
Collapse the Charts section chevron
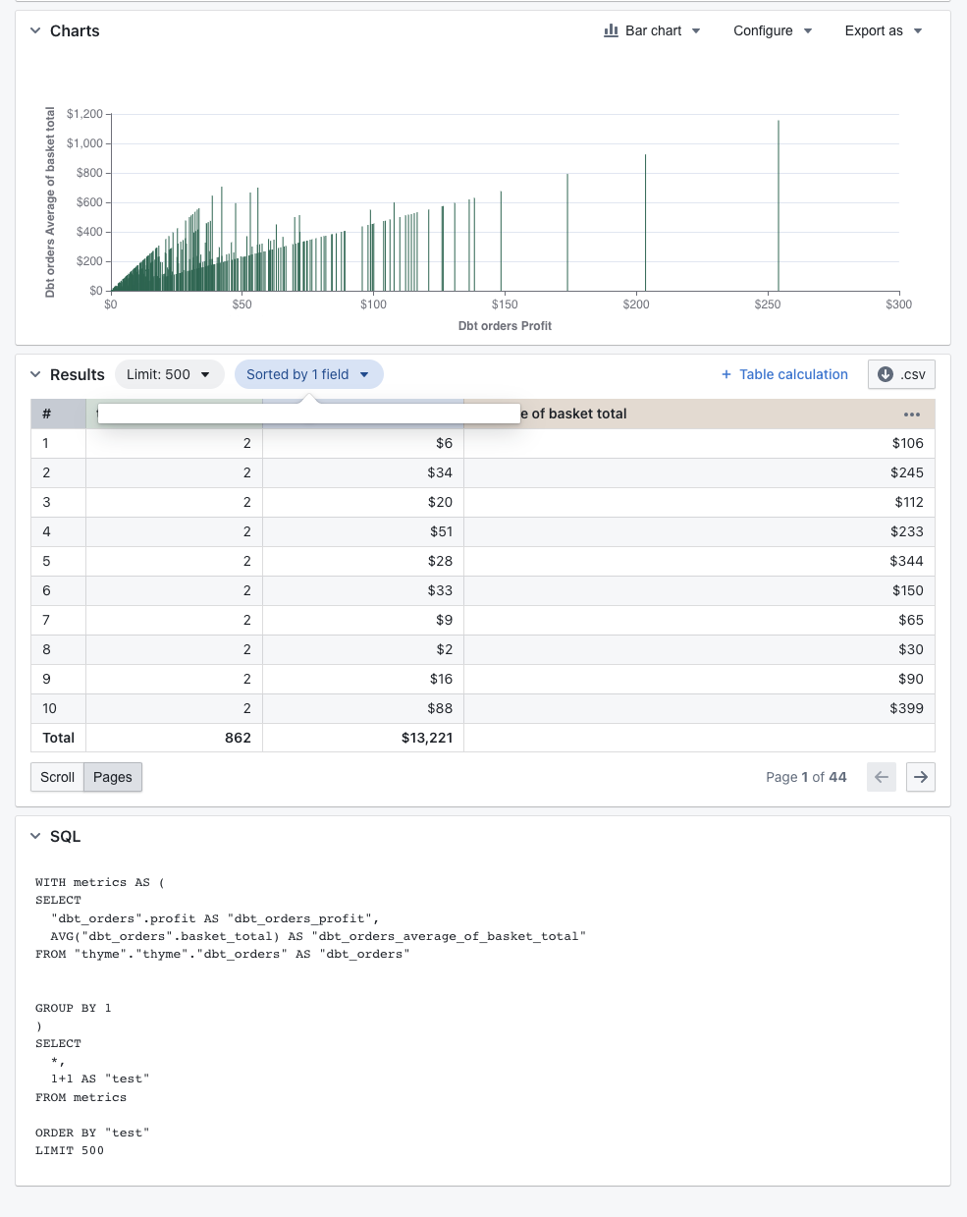click(x=35, y=30)
